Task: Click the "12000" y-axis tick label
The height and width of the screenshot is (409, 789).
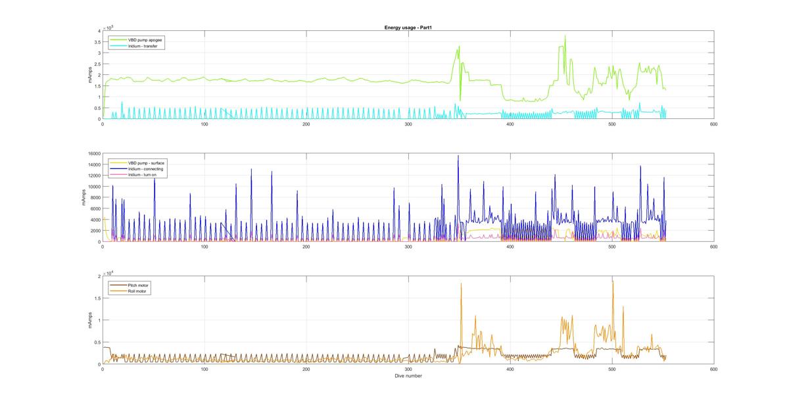Action: click(93, 176)
